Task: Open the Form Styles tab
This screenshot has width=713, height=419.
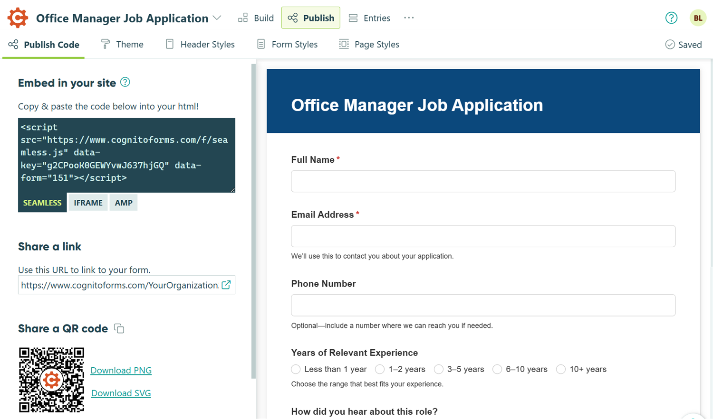Action: point(287,45)
